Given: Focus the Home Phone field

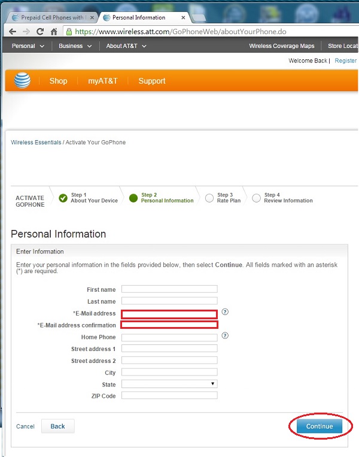Looking at the screenshot, I should coord(169,337).
